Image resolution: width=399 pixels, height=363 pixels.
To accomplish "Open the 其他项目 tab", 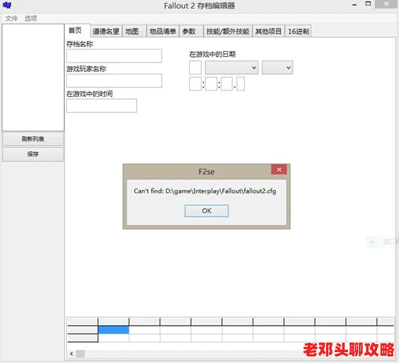I will 269,31.
